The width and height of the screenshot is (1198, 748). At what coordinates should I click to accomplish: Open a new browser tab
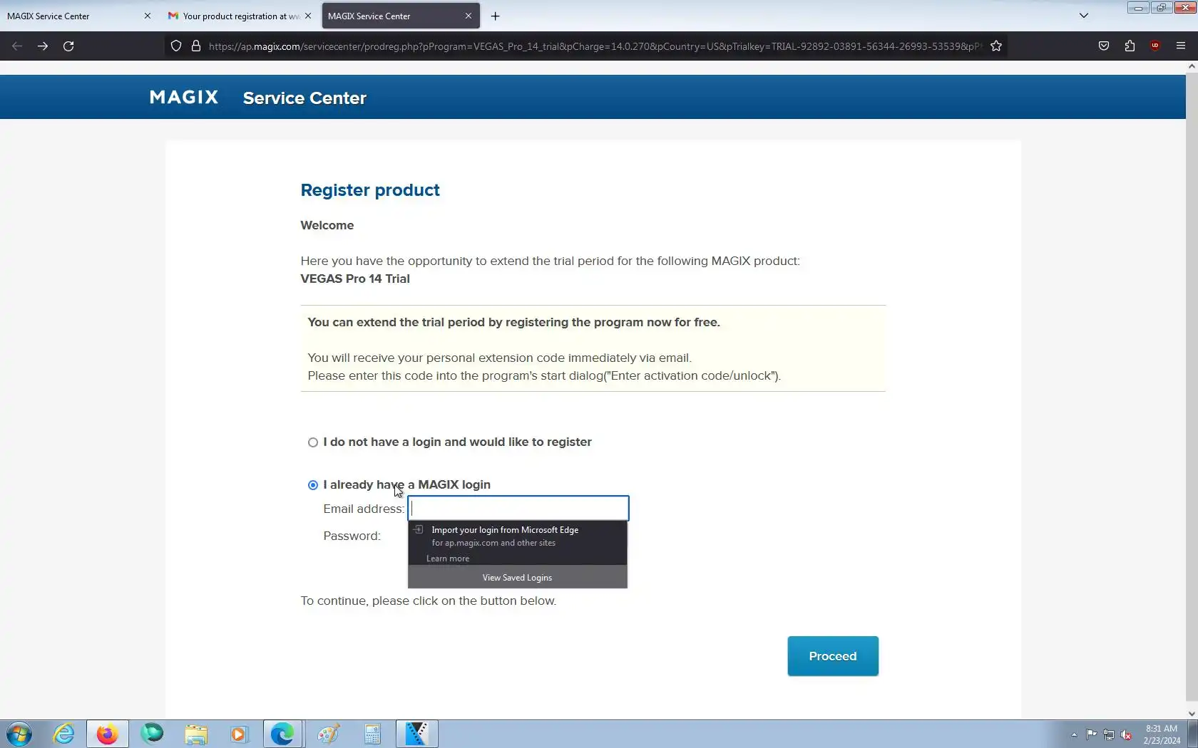[x=496, y=16]
